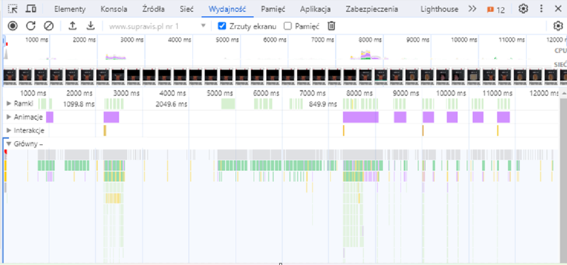Uncheck the Zrzuty ekranu checkbox

[222, 26]
